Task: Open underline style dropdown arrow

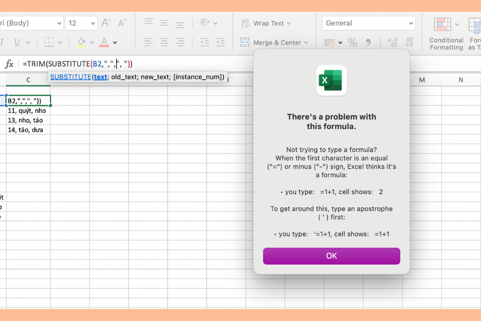Action: tap(28, 43)
